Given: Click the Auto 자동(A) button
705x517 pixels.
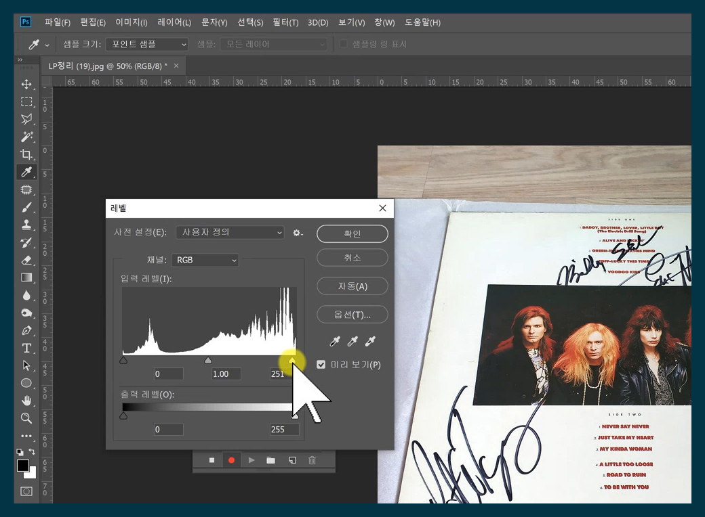Looking at the screenshot, I should [x=352, y=286].
